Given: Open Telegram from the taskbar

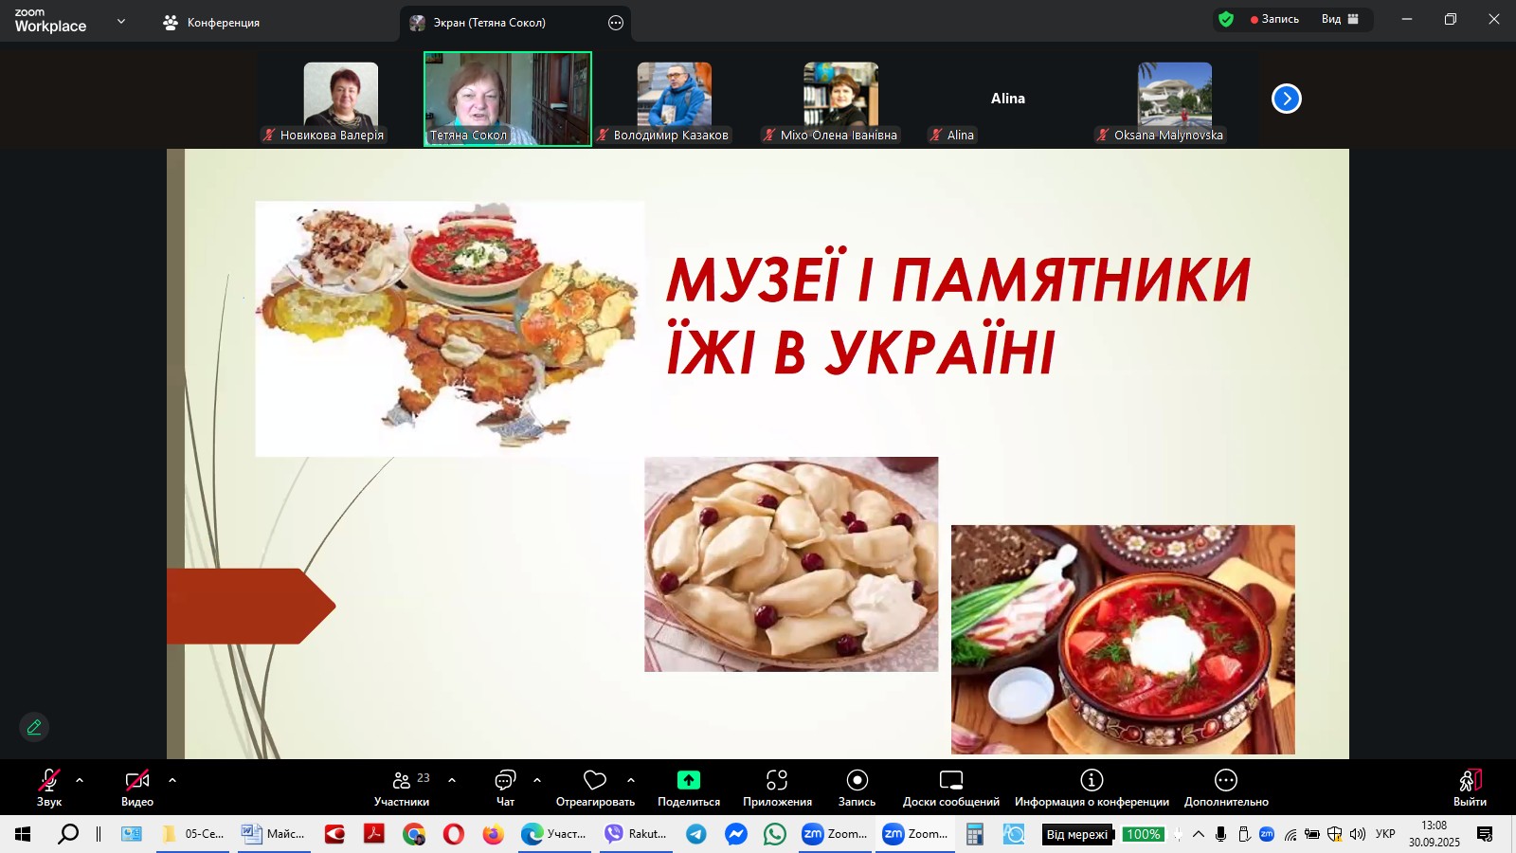Looking at the screenshot, I should coord(695,835).
